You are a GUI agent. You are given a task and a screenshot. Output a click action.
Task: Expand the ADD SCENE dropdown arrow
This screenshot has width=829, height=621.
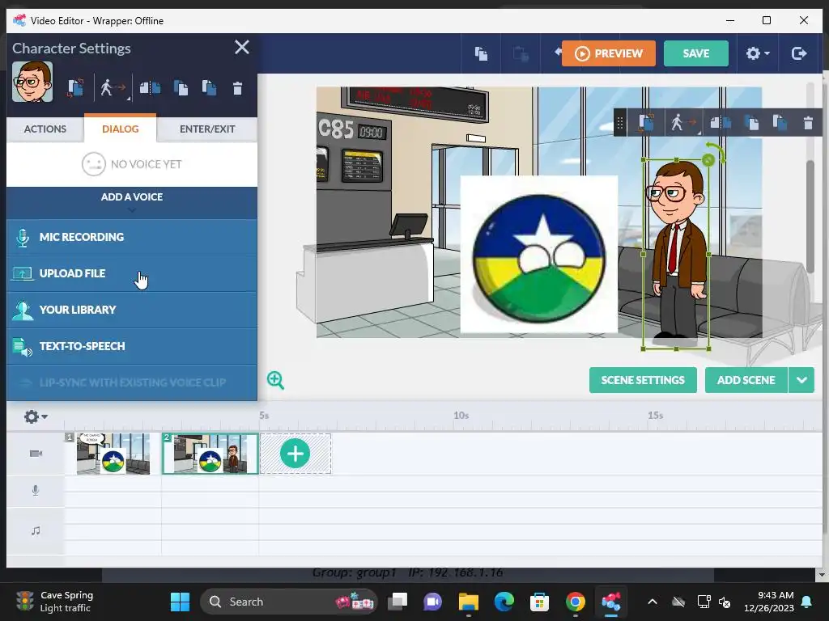coord(801,380)
